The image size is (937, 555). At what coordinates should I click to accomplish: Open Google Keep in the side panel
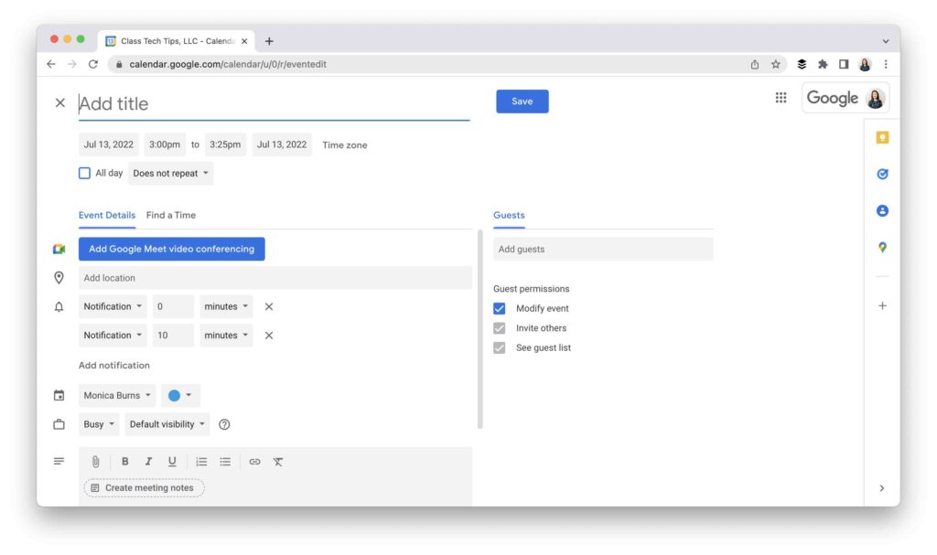coord(881,137)
